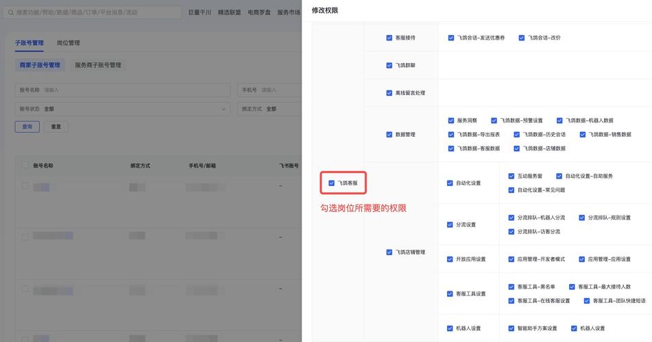Toggle the 飞鸽店铺管理 group checkbox

tap(389, 252)
